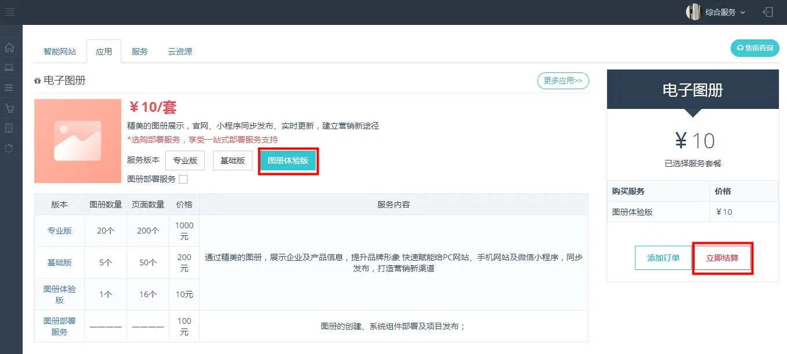Image resolution: width=787 pixels, height=354 pixels.
Task: Expand the 综合服务 account dropdown
Action: (724, 12)
